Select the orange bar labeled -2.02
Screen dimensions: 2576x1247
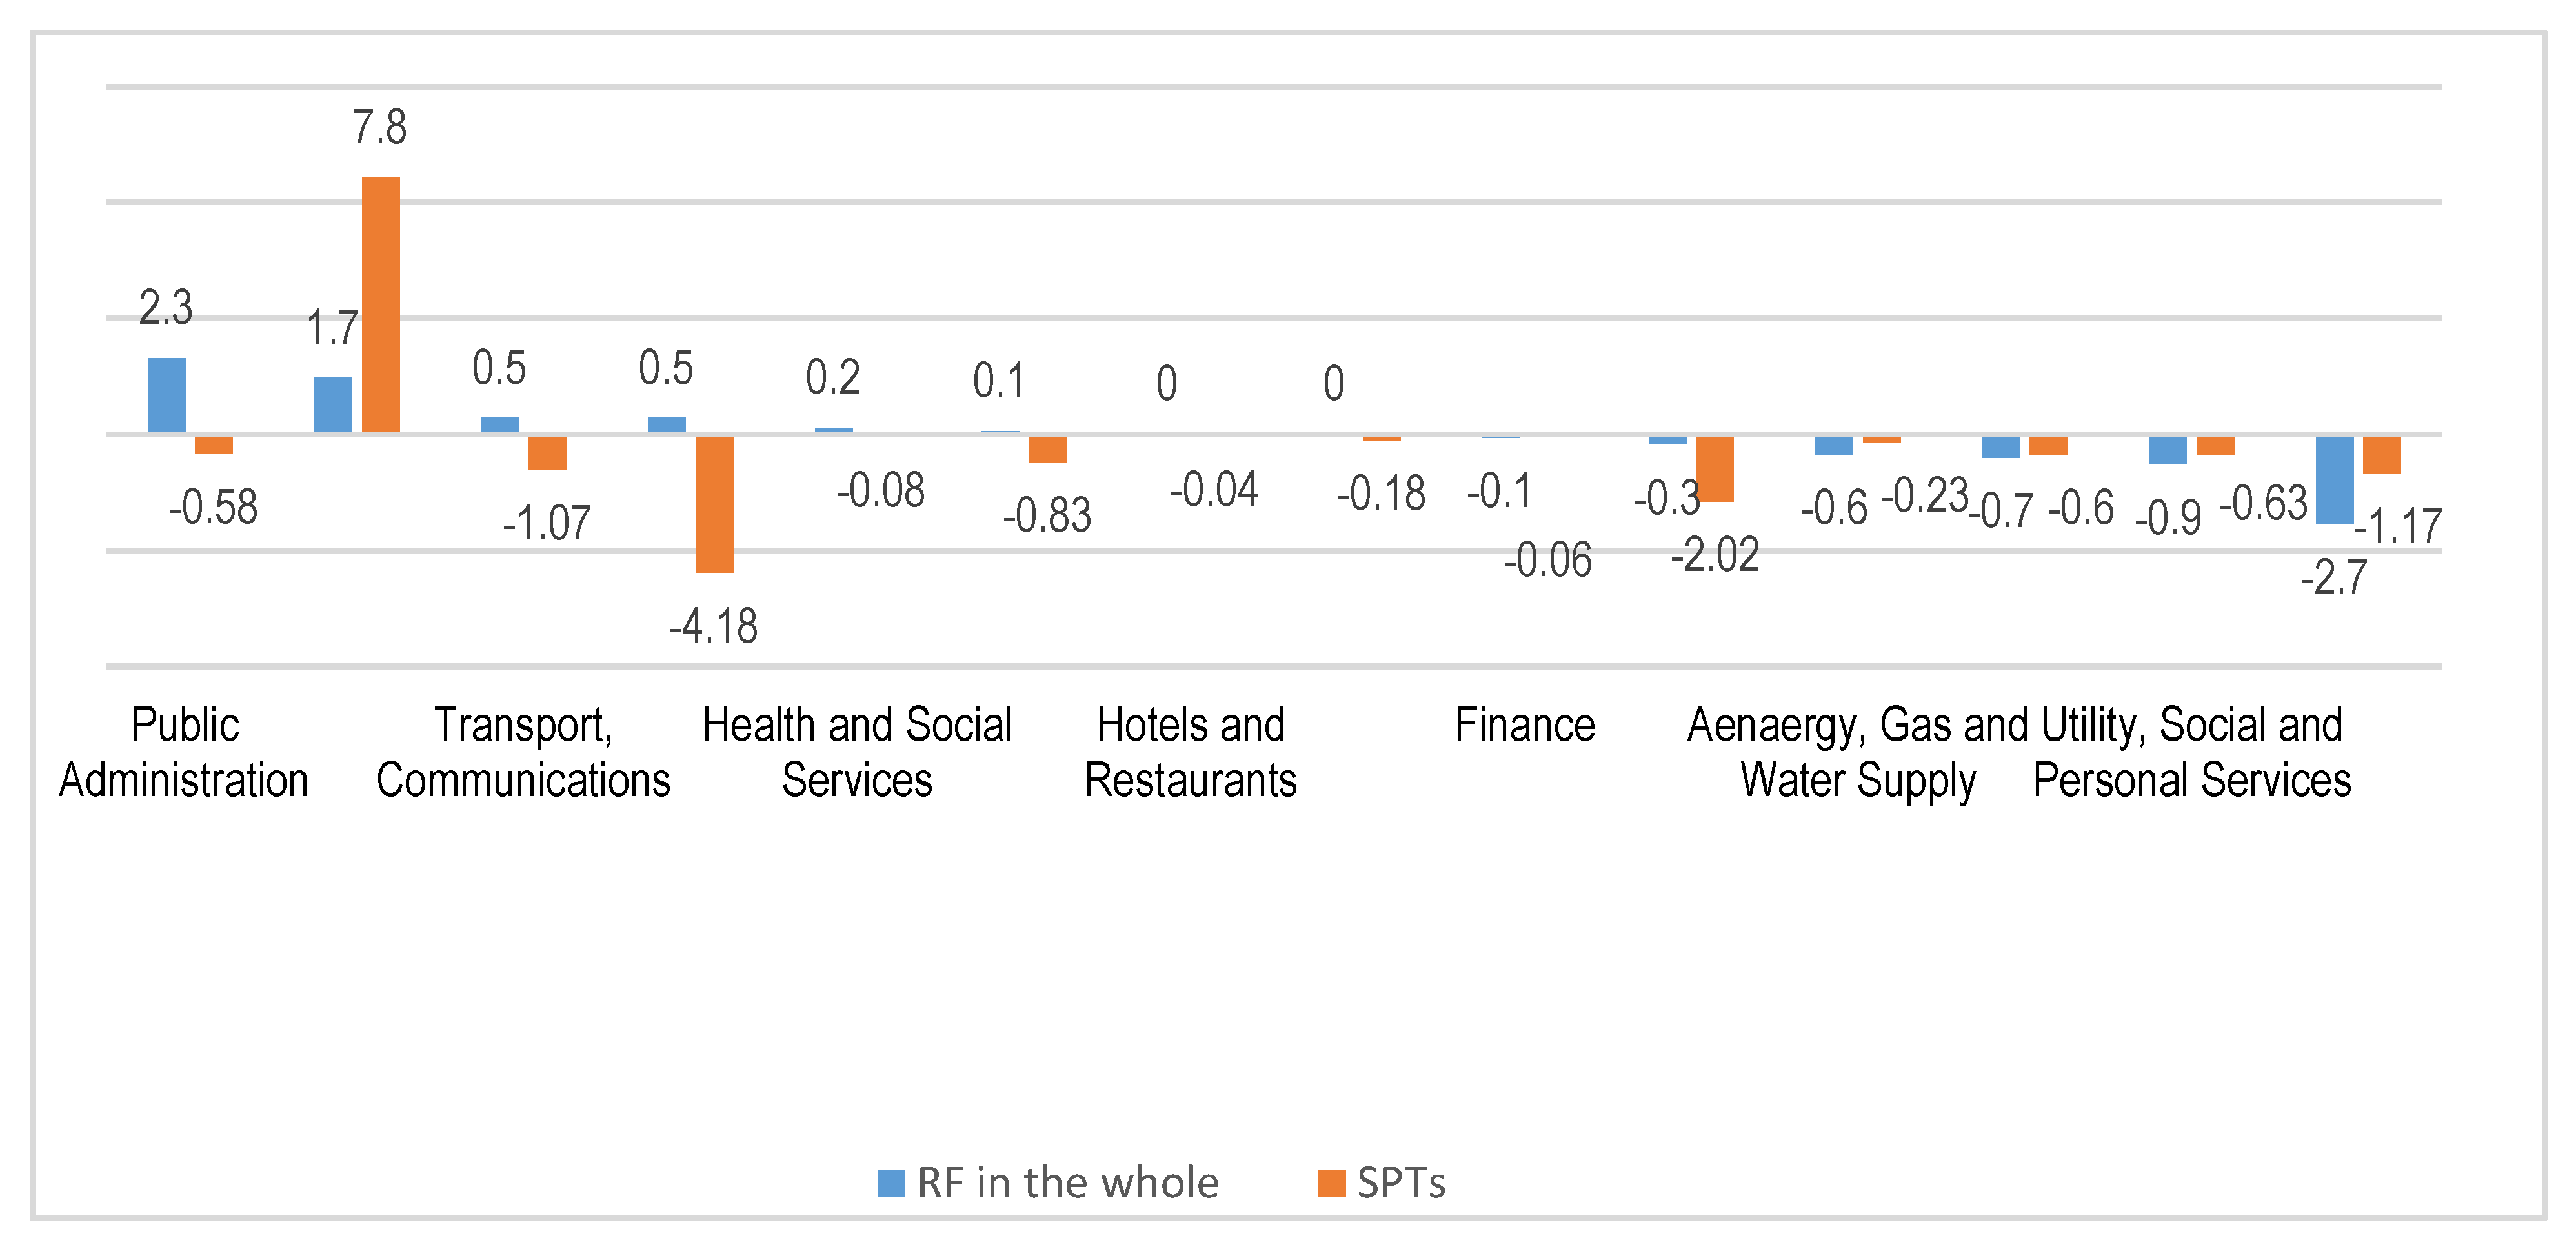coord(1714,469)
